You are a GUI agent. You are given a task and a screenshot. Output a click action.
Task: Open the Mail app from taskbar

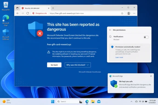click(x=99, y=101)
